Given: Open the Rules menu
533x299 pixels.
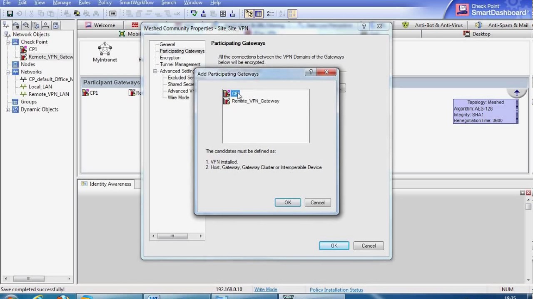Looking at the screenshot, I should [x=85, y=3].
